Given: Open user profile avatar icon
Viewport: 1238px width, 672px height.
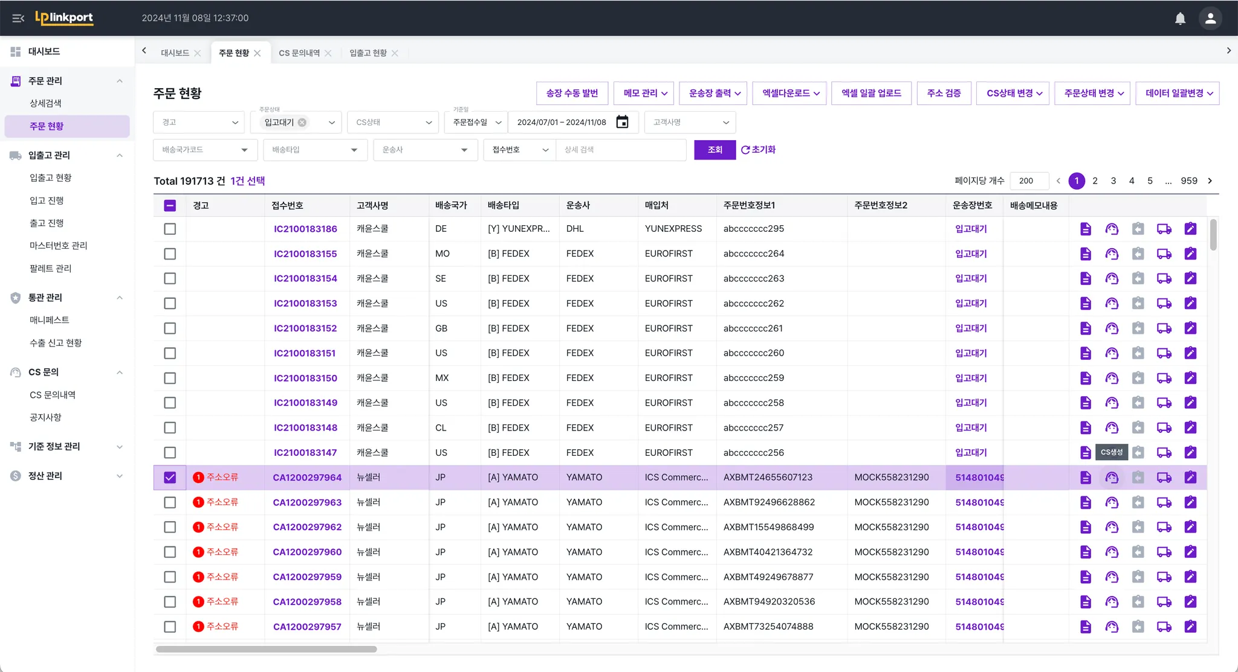Looking at the screenshot, I should click(x=1210, y=18).
